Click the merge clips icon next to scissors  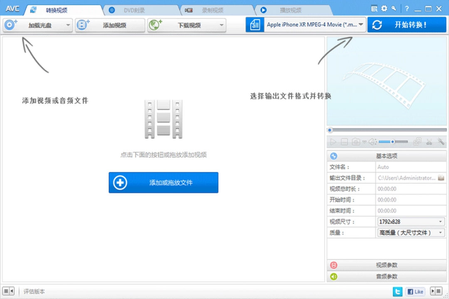tap(417, 142)
